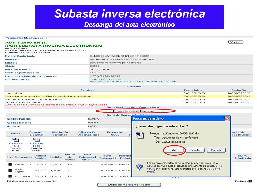Open catalog code X502211 link
The width and height of the screenshot is (257, 193).
41,176
